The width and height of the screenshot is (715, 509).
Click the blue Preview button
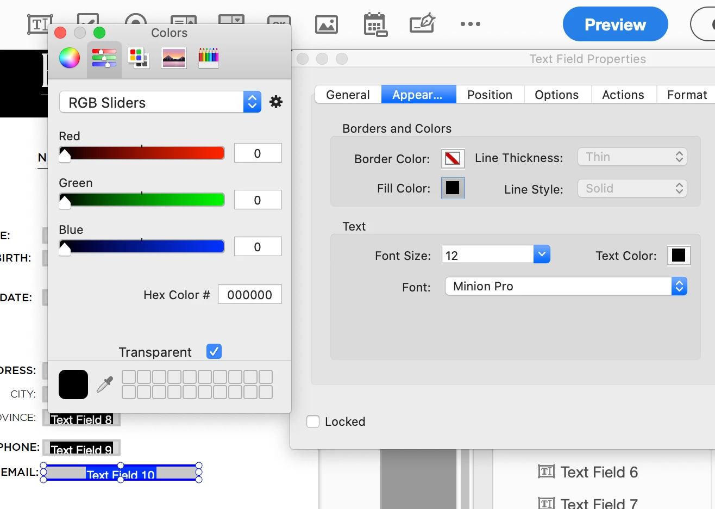pyautogui.click(x=616, y=24)
